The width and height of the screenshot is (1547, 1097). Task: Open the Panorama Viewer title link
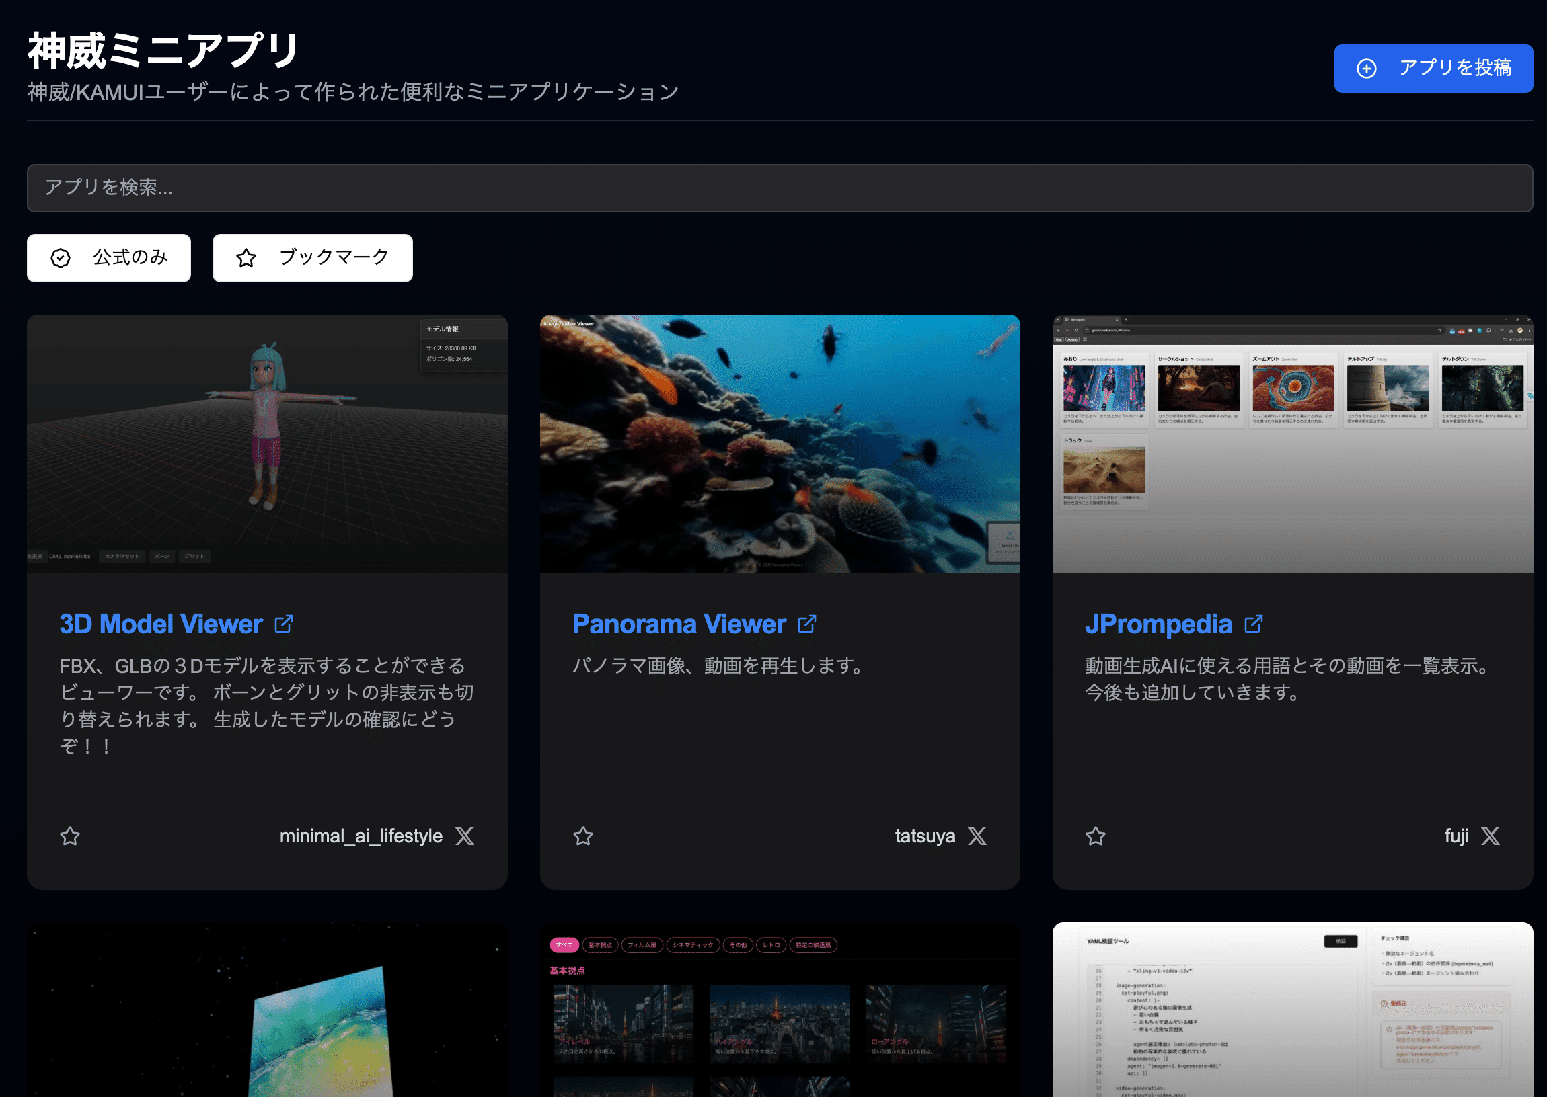click(679, 624)
